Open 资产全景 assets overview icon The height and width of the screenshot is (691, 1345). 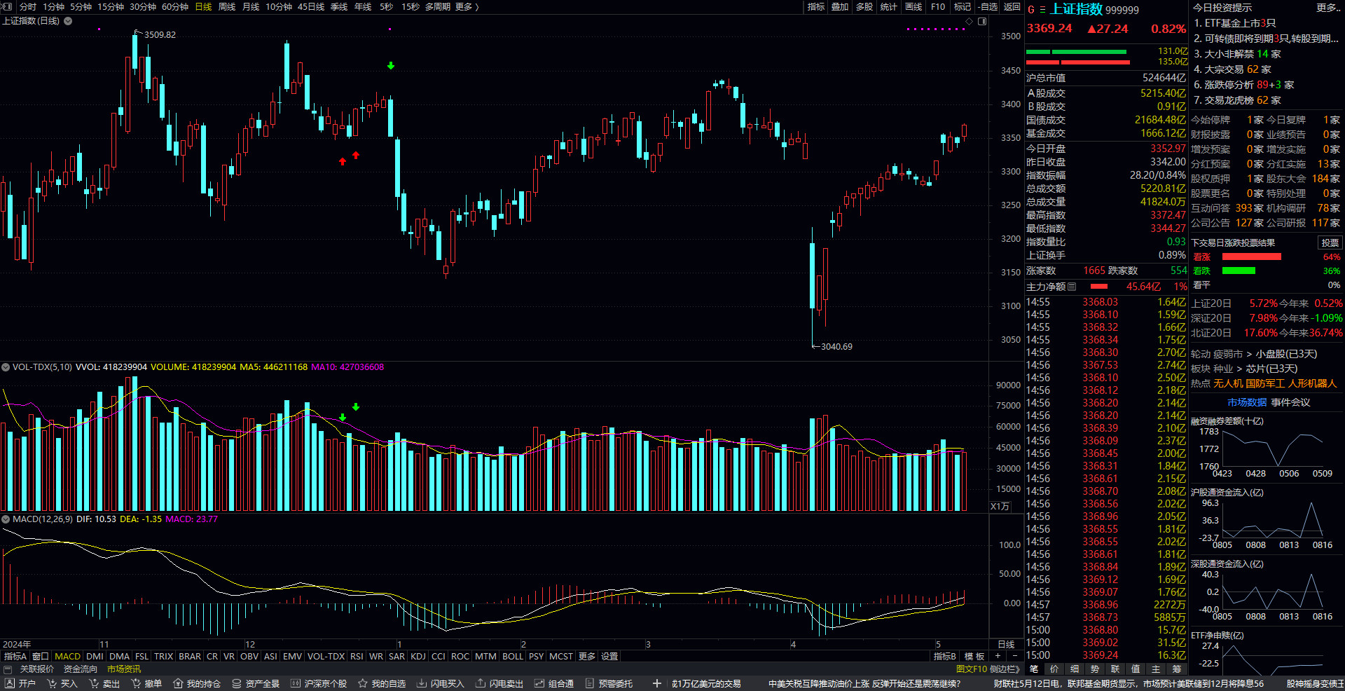[237, 683]
